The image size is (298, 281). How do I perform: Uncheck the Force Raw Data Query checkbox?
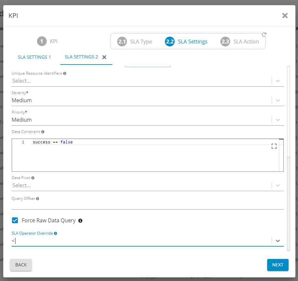(x=15, y=221)
